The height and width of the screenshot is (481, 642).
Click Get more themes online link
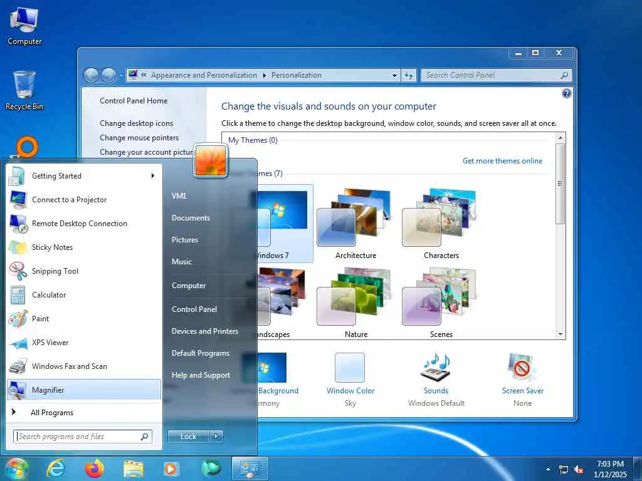pos(502,161)
